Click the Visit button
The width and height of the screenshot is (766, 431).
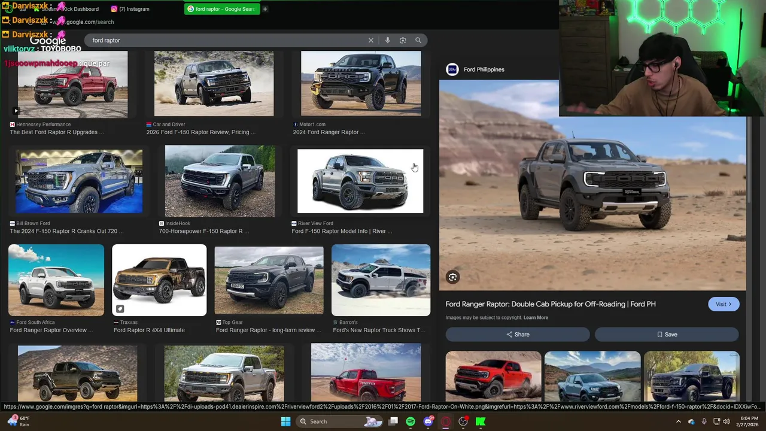pos(724,304)
